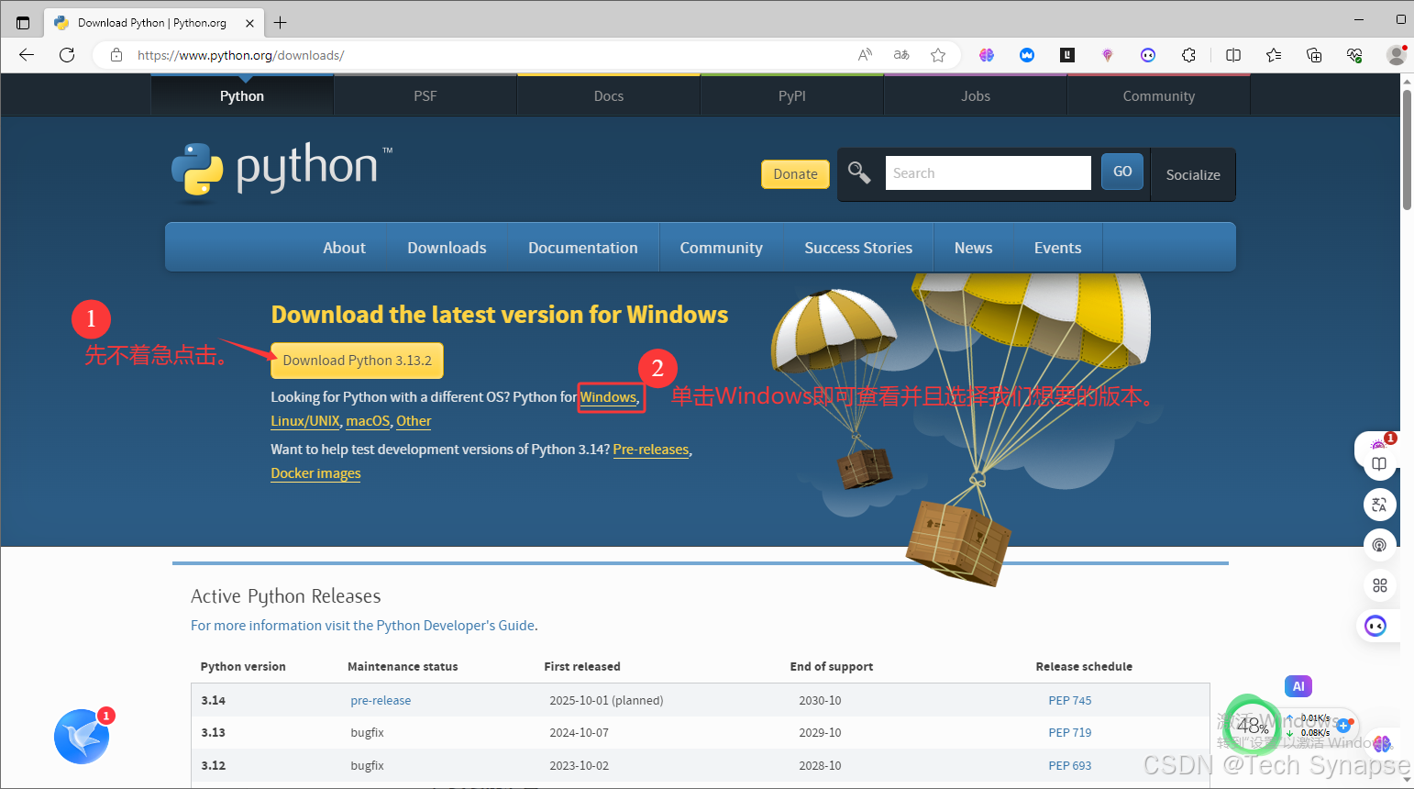The image size is (1414, 789).
Task: Focus the Search input field
Action: tap(988, 172)
